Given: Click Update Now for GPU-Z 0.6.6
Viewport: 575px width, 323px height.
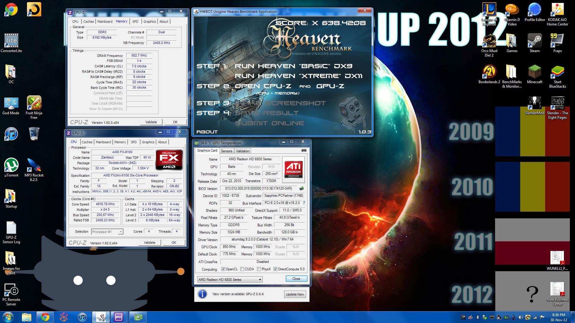Looking at the screenshot, I should [295, 294].
